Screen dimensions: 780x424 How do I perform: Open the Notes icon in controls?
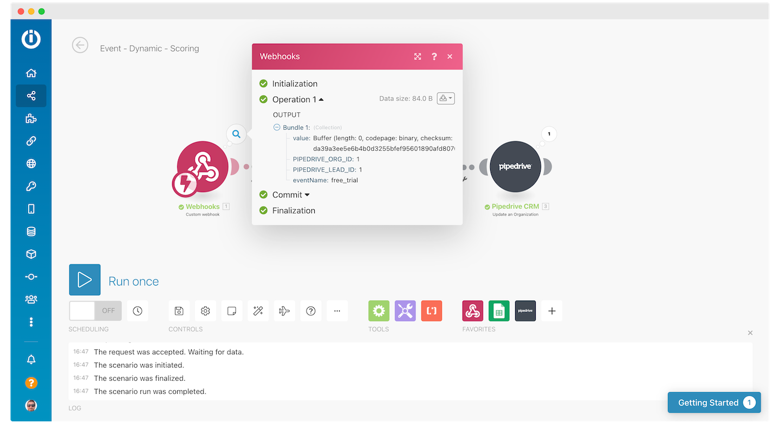[231, 311]
